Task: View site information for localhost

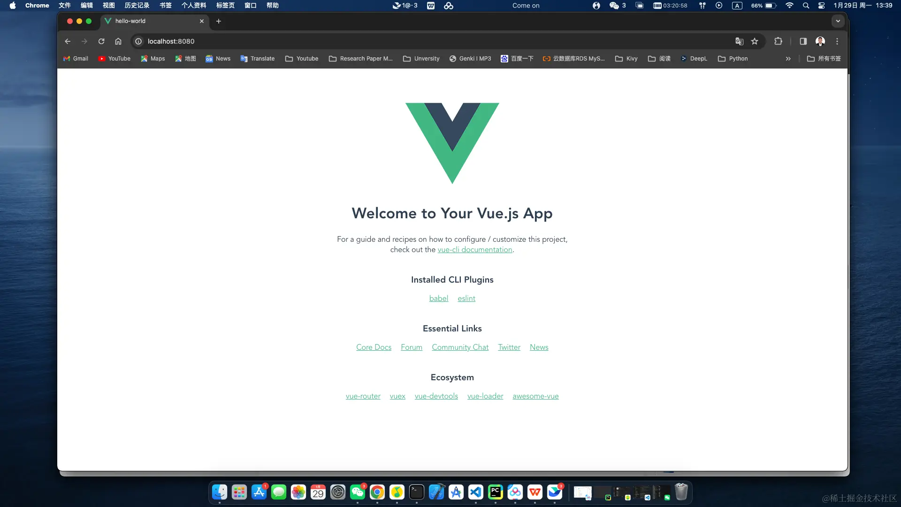Action: 138,41
